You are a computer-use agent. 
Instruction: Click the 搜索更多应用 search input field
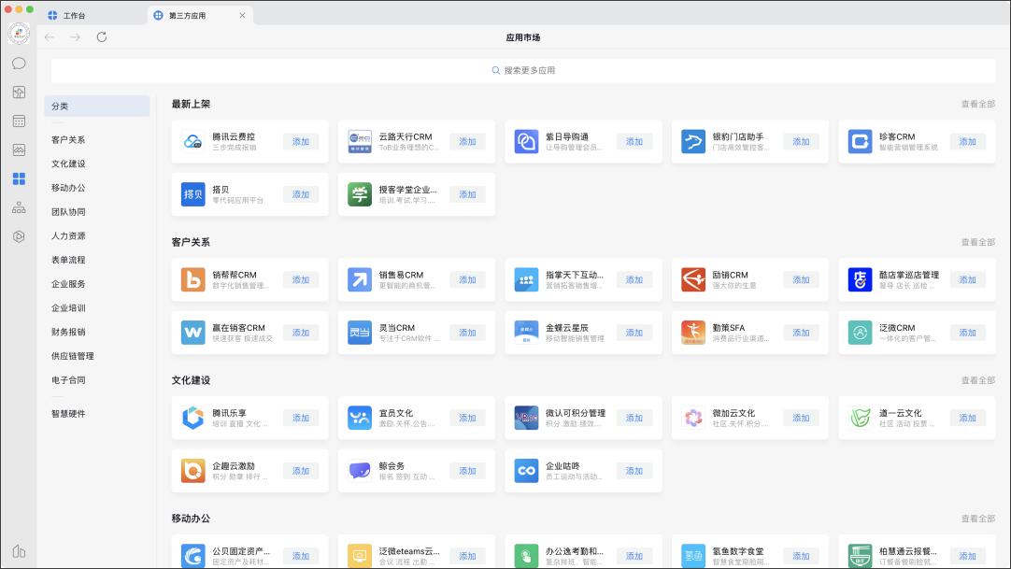[x=525, y=69]
